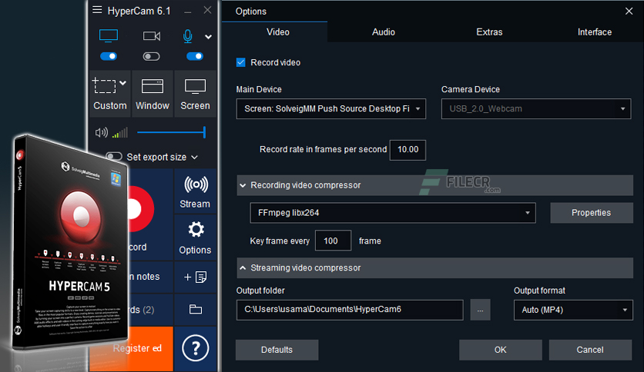Screen dimensions: 644x372
Task: Switch to the Interface tab
Action: [594, 32]
